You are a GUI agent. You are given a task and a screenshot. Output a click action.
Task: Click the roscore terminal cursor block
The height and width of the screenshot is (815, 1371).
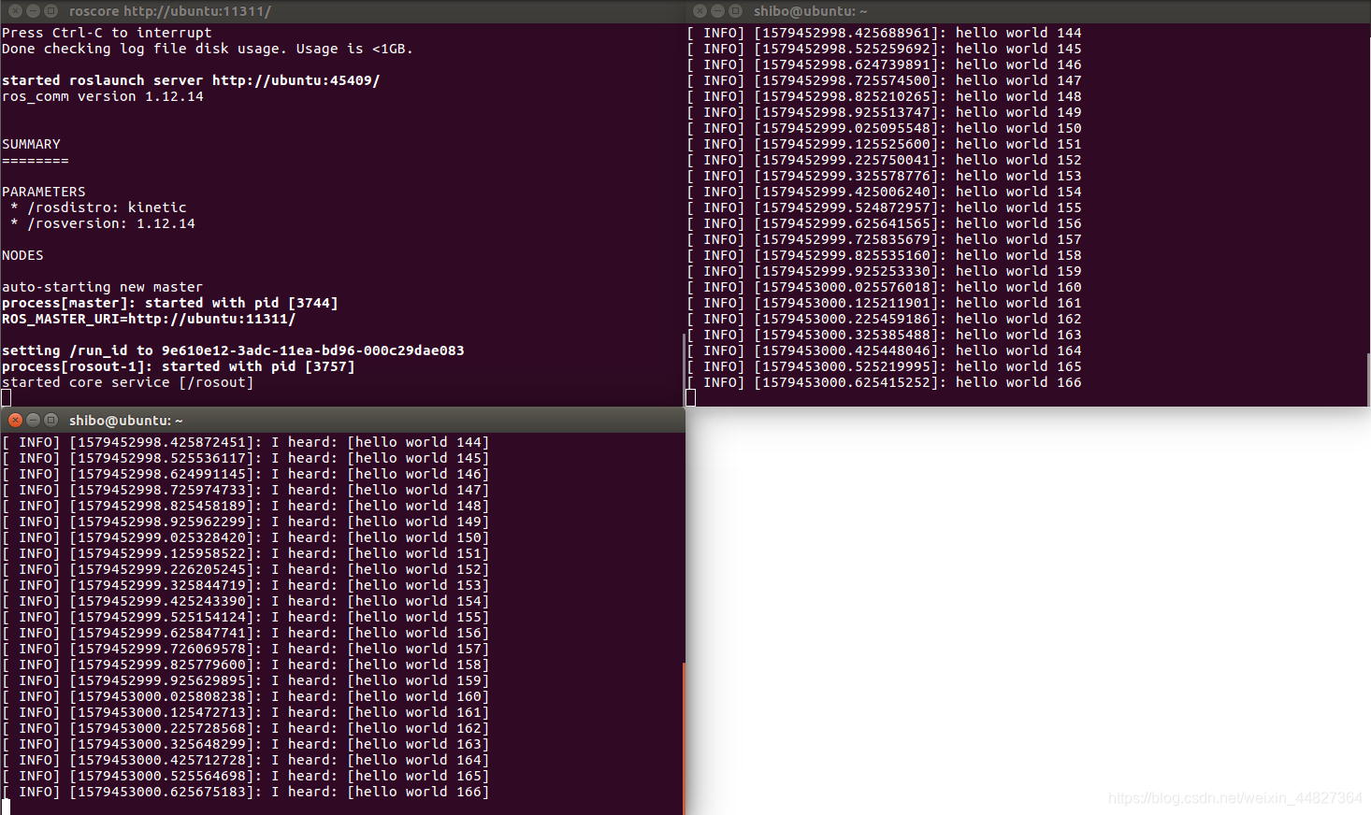pyautogui.click(x=6, y=398)
